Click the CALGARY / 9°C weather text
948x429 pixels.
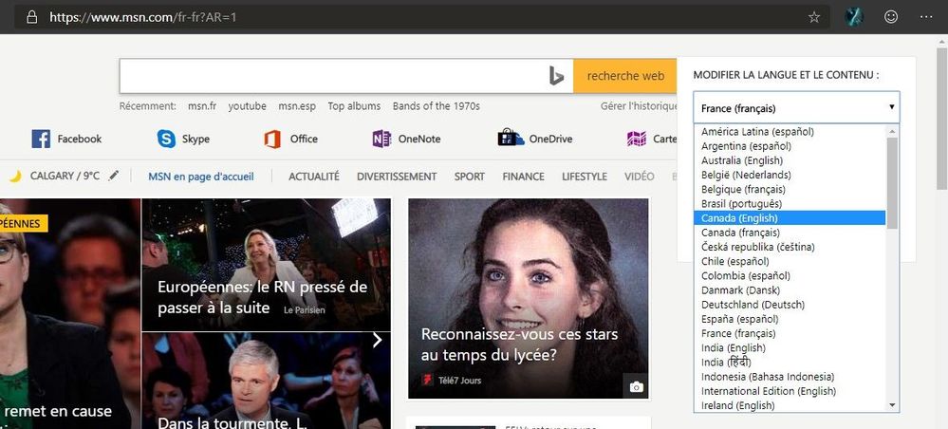[x=65, y=177]
